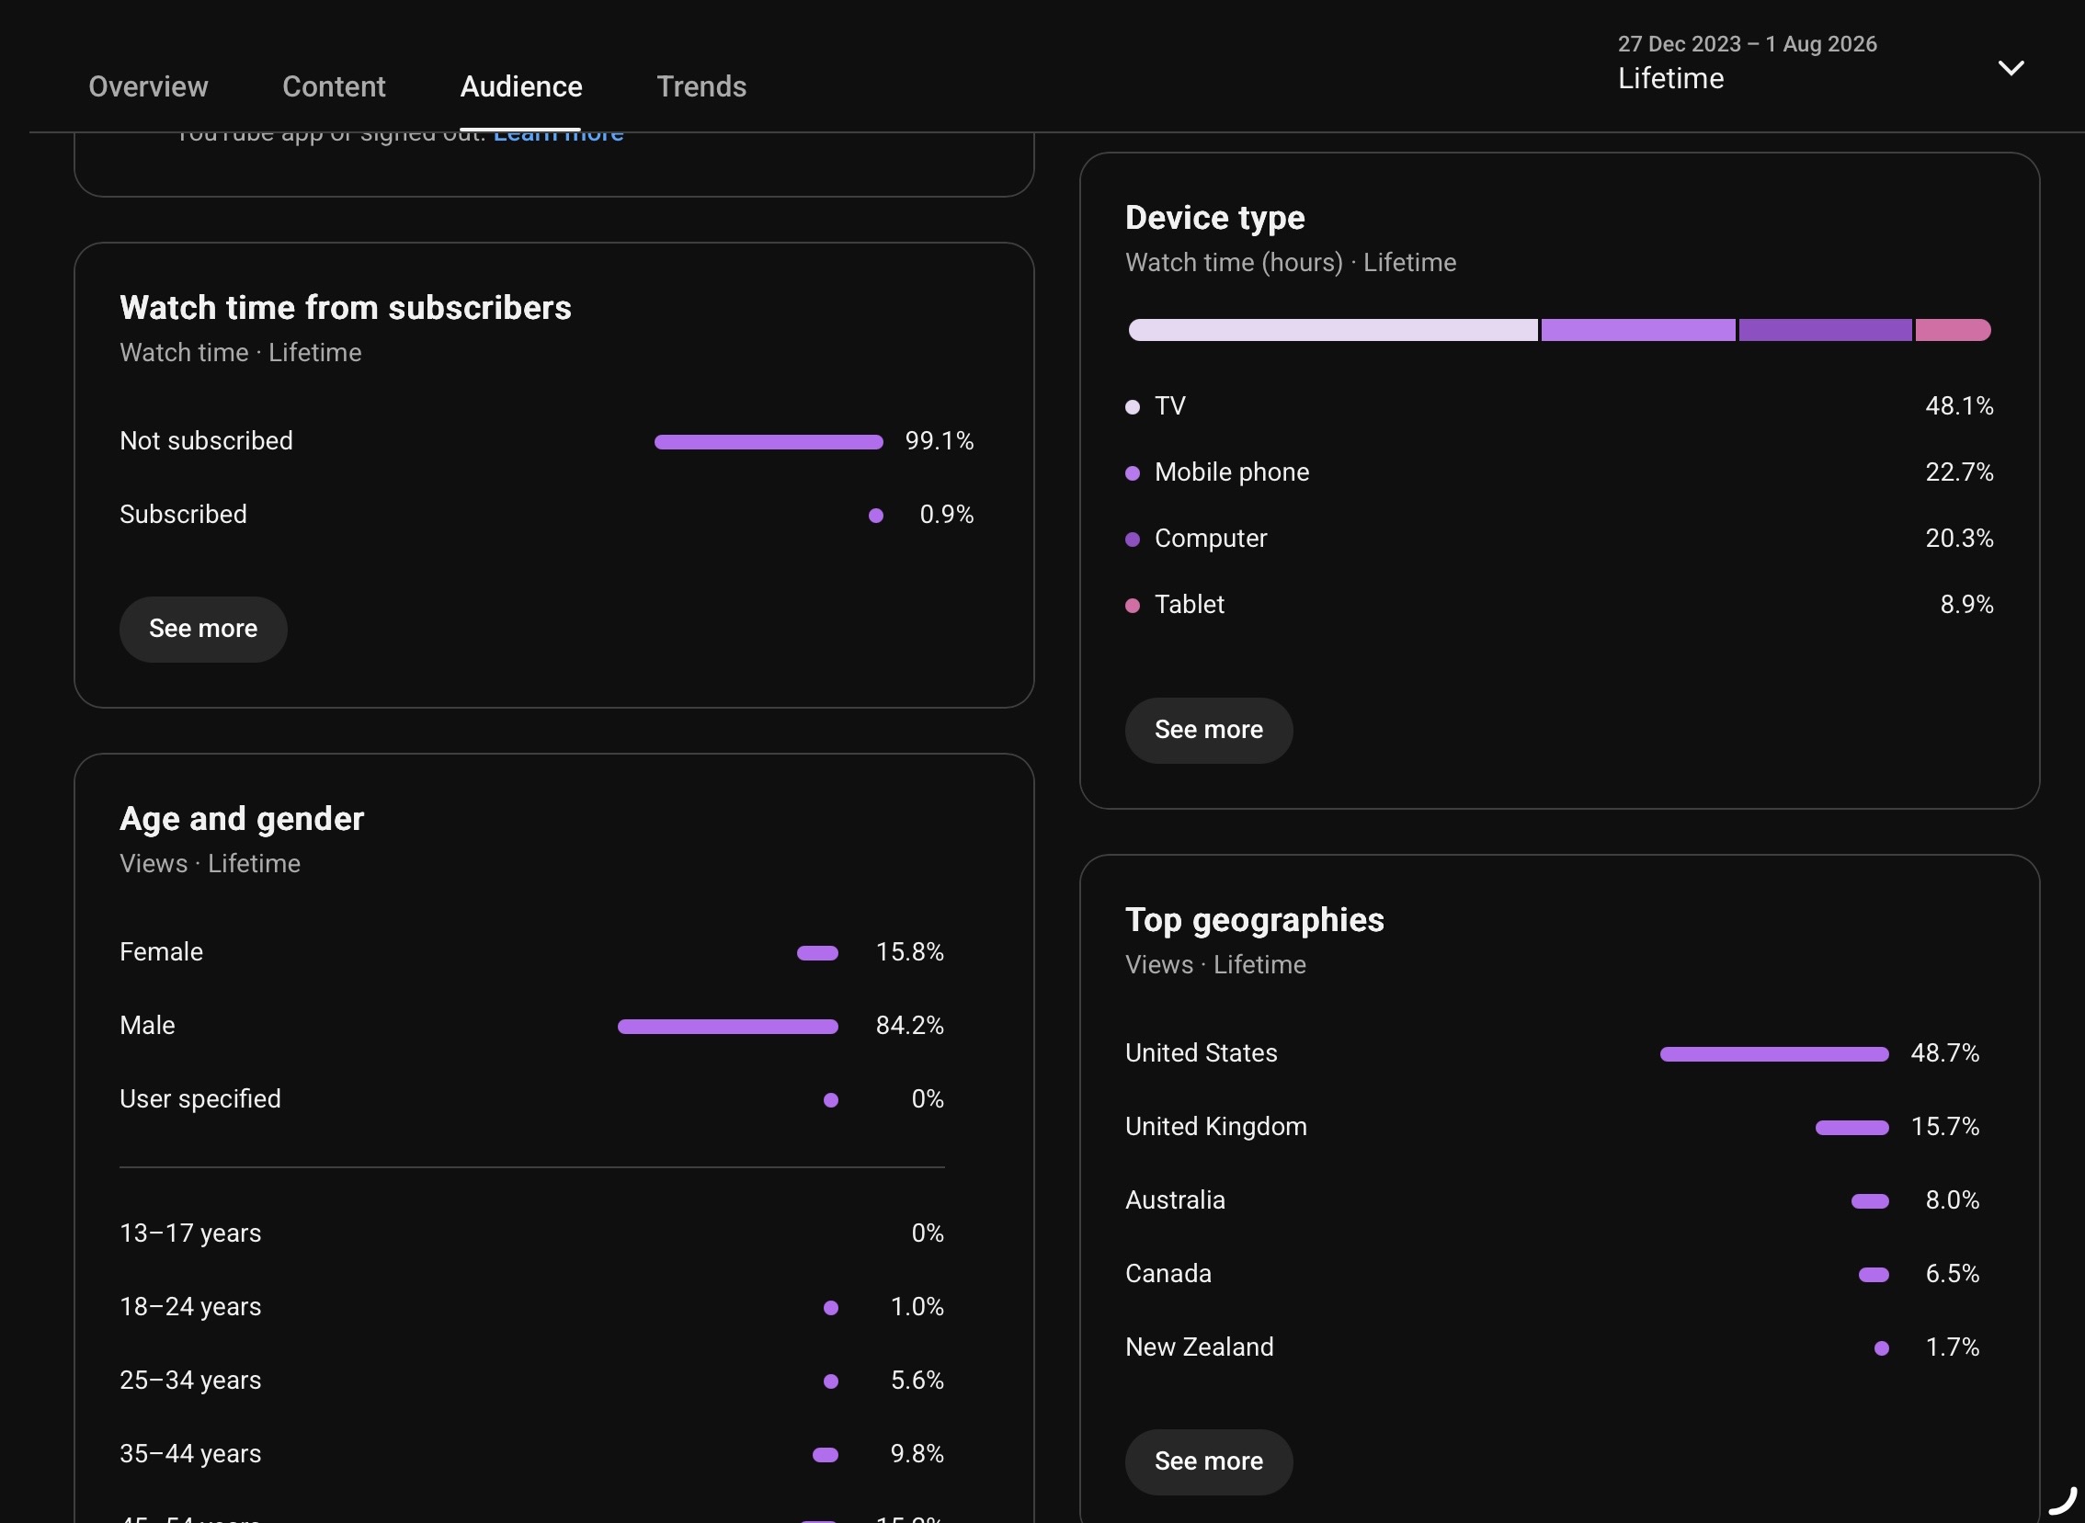Select the Audience tab

click(521, 86)
